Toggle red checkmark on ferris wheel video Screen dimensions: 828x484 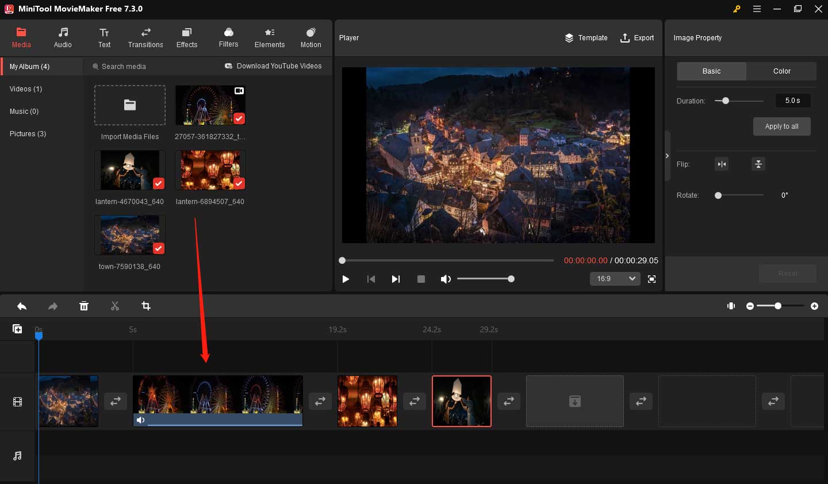tap(239, 118)
